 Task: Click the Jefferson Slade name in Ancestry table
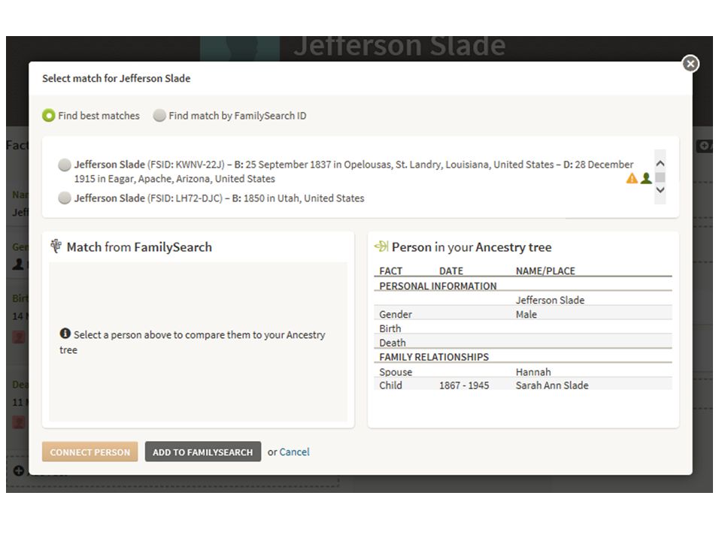point(550,300)
